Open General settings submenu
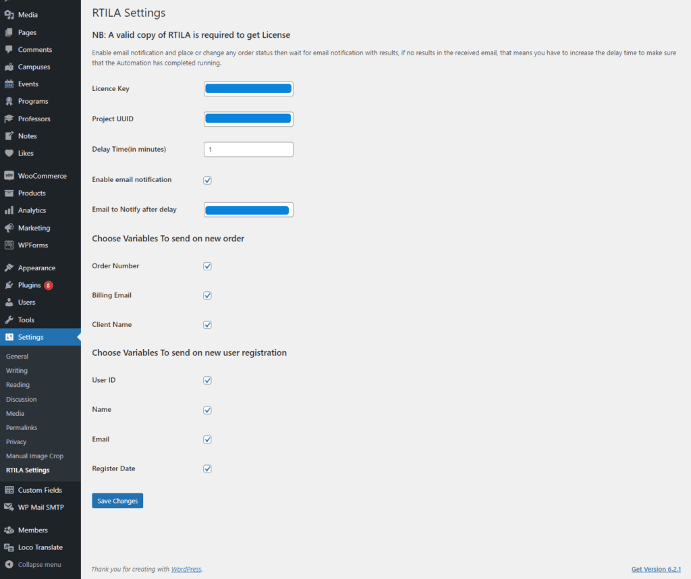Image resolution: width=691 pixels, height=579 pixels. click(17, 356)
